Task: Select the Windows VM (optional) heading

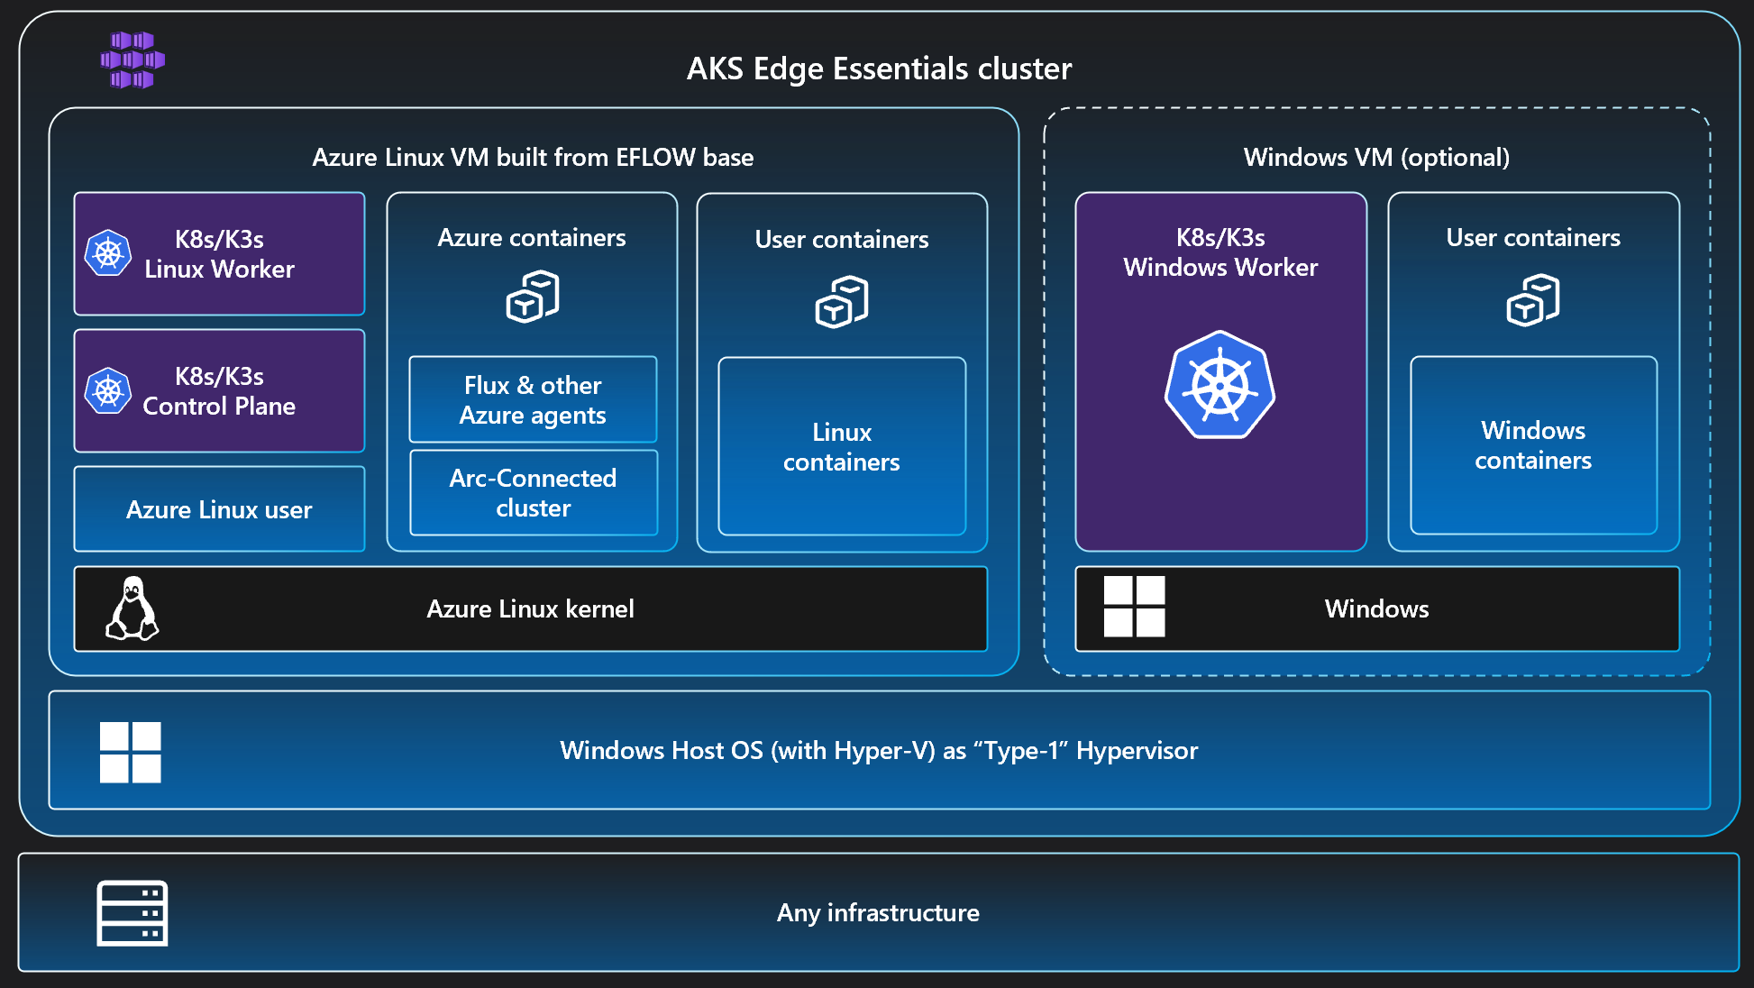Action: [x=1376, y=157]
